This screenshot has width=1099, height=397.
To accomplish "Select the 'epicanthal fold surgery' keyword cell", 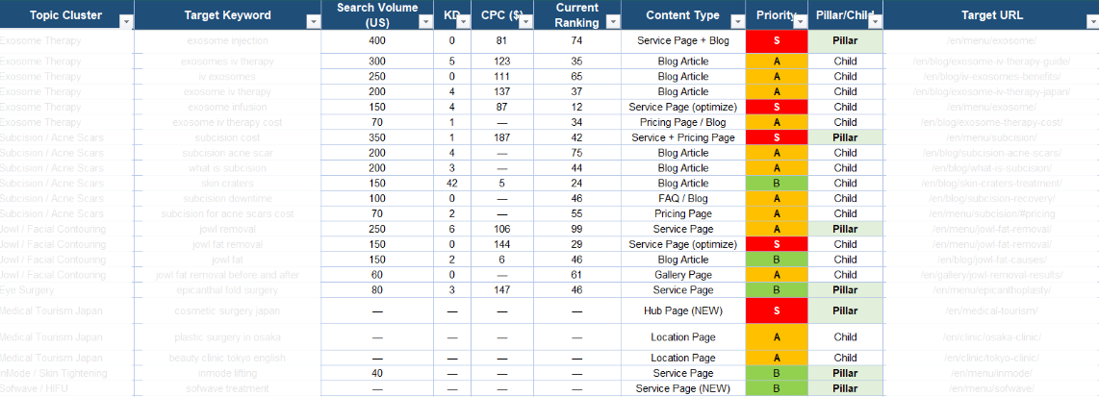I will tap(228, 289).
